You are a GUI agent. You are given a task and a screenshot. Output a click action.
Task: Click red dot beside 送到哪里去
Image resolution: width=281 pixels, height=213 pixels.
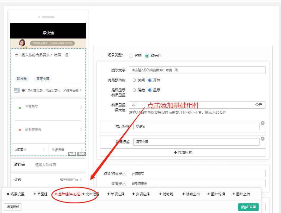(20, 130)
